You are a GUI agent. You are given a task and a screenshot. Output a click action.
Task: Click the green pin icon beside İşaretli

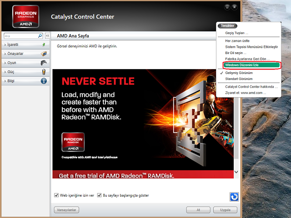[44, 45]
